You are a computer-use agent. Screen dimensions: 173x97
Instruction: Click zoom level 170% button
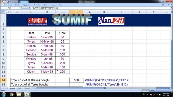click(152, 91)
